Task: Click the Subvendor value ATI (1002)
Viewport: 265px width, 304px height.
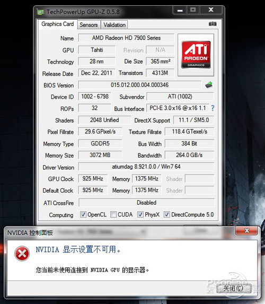Action: tap(180, 97)
